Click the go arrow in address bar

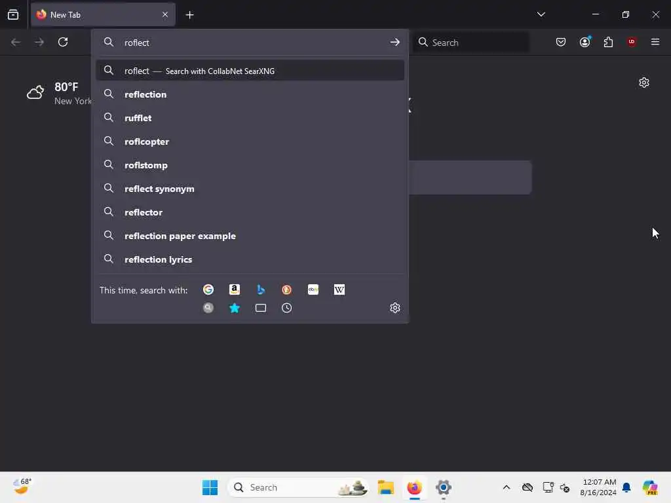(394, 42)
